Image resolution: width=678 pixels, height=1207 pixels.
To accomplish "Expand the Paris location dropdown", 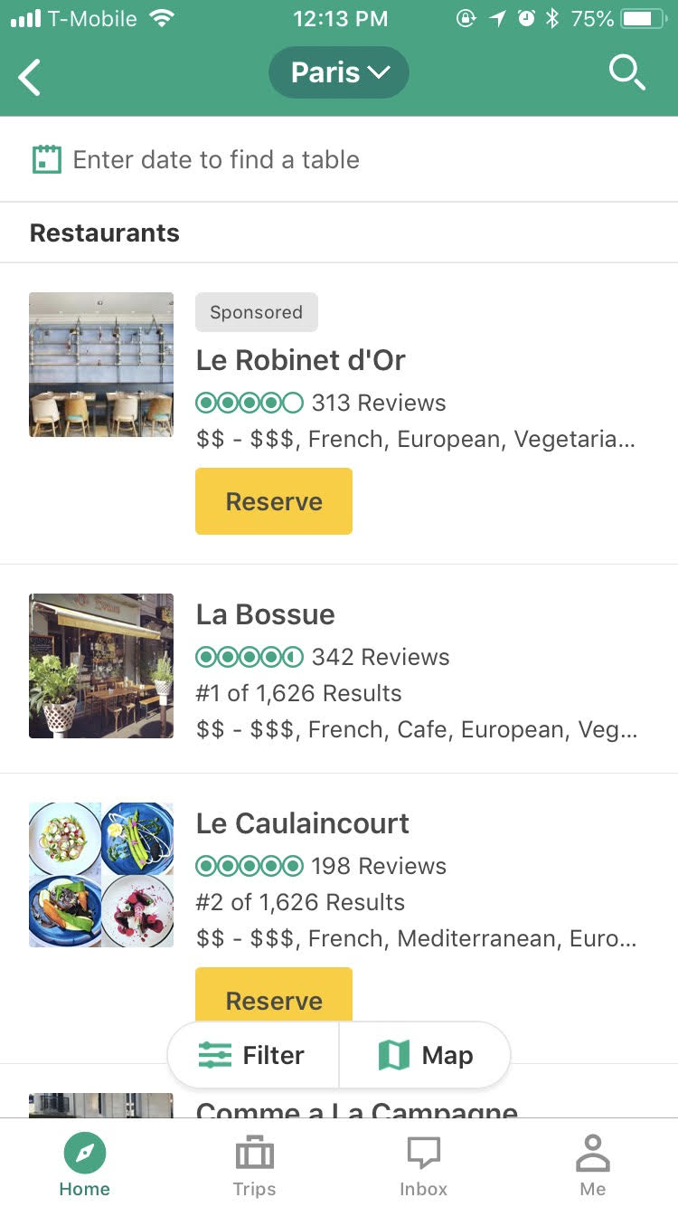I will (x=339, y=72).
